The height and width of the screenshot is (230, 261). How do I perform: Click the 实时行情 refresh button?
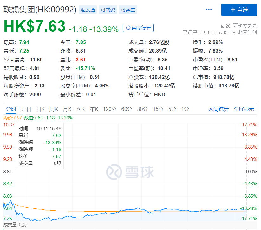pos(138,28)
